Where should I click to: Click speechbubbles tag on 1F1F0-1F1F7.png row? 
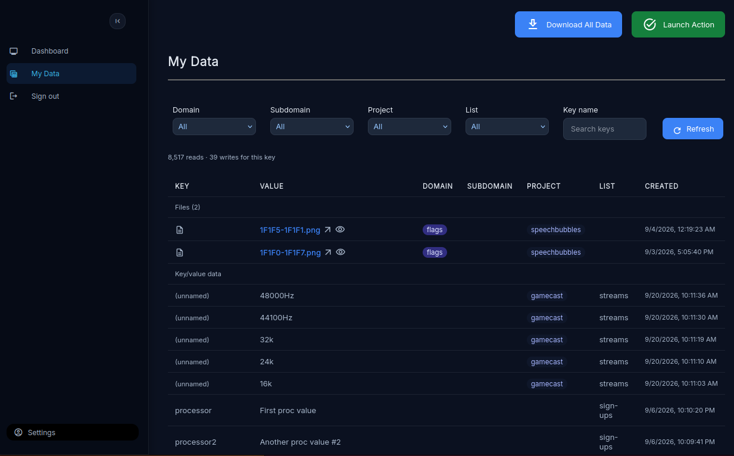click(556, 252)
